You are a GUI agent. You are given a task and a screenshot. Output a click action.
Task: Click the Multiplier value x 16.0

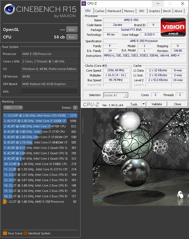tap(116, 75)
